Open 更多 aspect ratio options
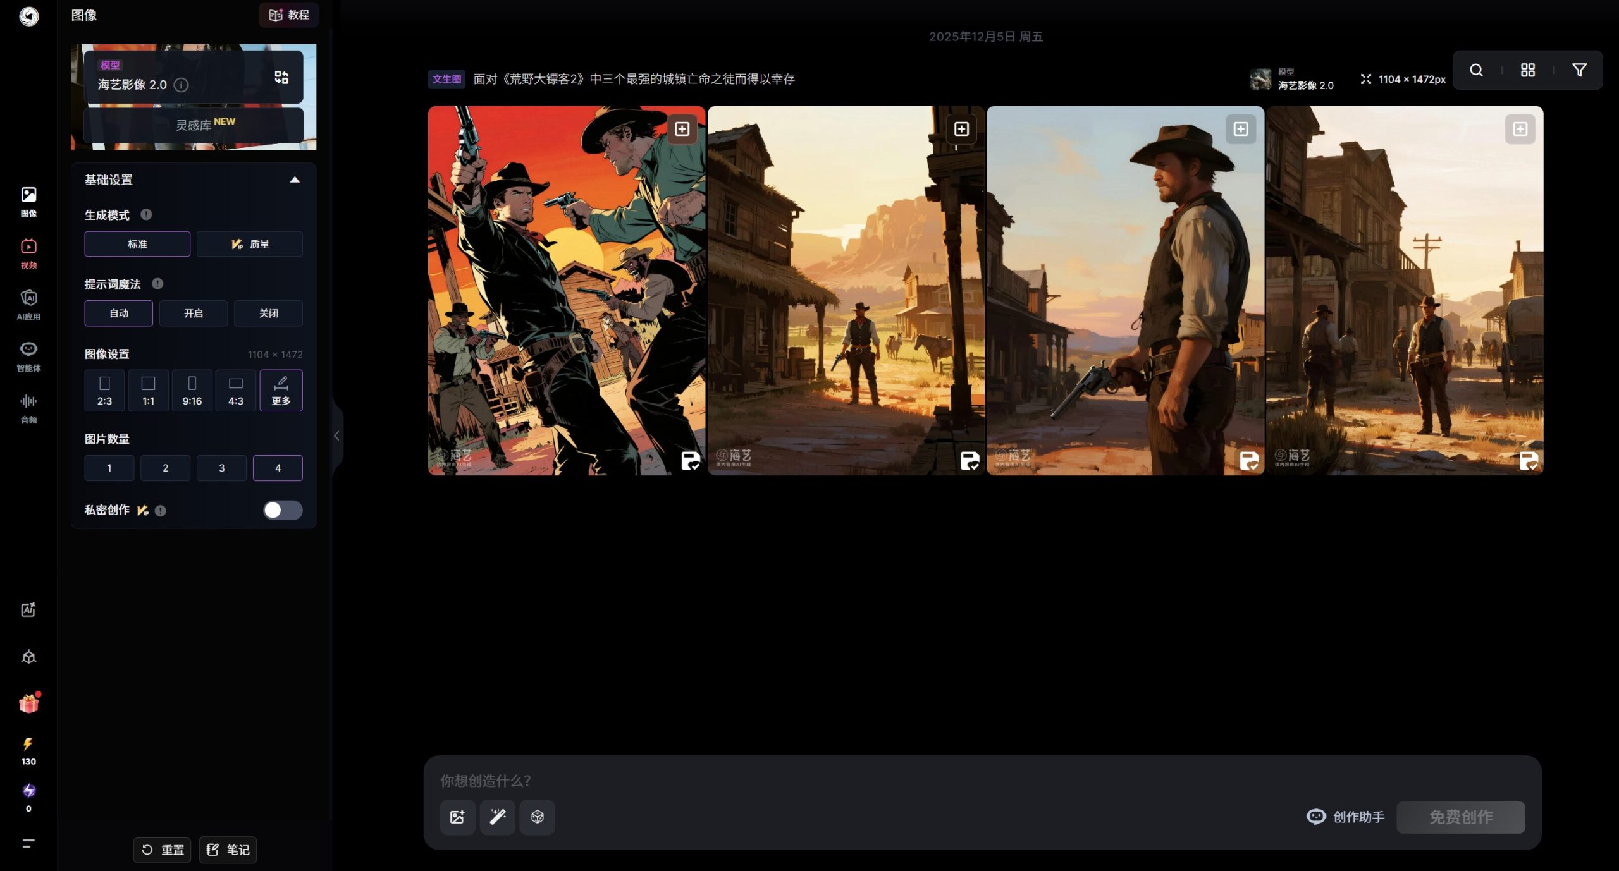1619x871 pixels. [281, 390]
